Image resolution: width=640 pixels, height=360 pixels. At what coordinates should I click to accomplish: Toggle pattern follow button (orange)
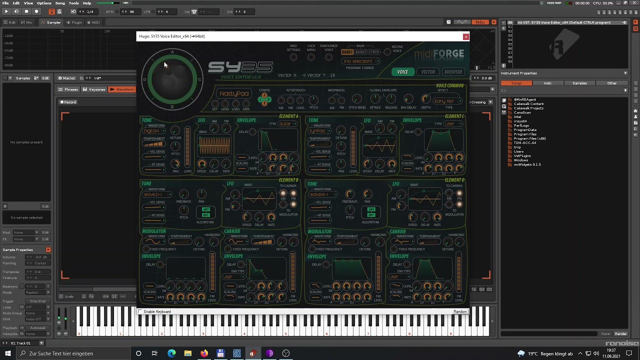[x=51, y=11]
